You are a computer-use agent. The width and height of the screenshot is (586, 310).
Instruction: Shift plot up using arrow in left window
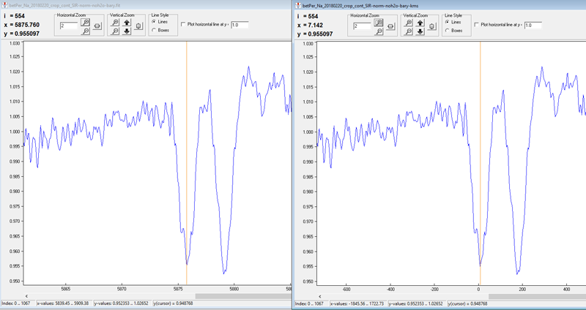[127, 23]
